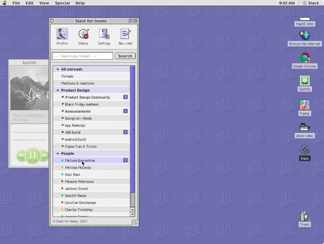This screenshot has width=324, height=244.
Task: Click the Search any thread field
Action: (x=82, y=56)
